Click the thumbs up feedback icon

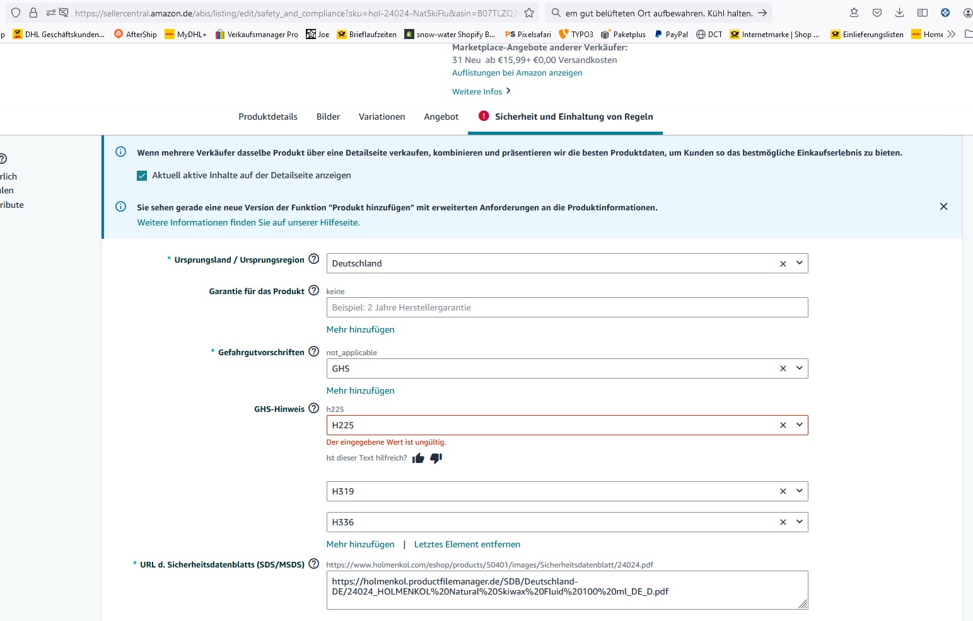(418, 458)
